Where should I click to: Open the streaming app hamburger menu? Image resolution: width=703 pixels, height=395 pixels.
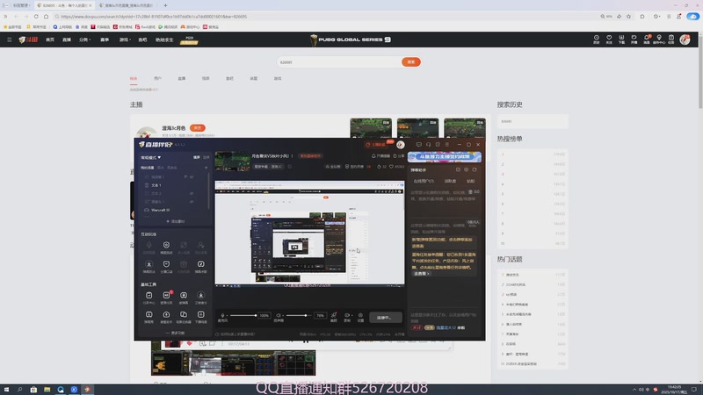[x=447, y=145]
